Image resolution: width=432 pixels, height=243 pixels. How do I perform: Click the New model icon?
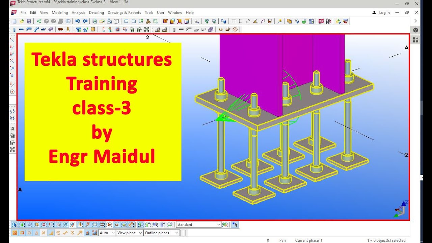coord(15,21)
